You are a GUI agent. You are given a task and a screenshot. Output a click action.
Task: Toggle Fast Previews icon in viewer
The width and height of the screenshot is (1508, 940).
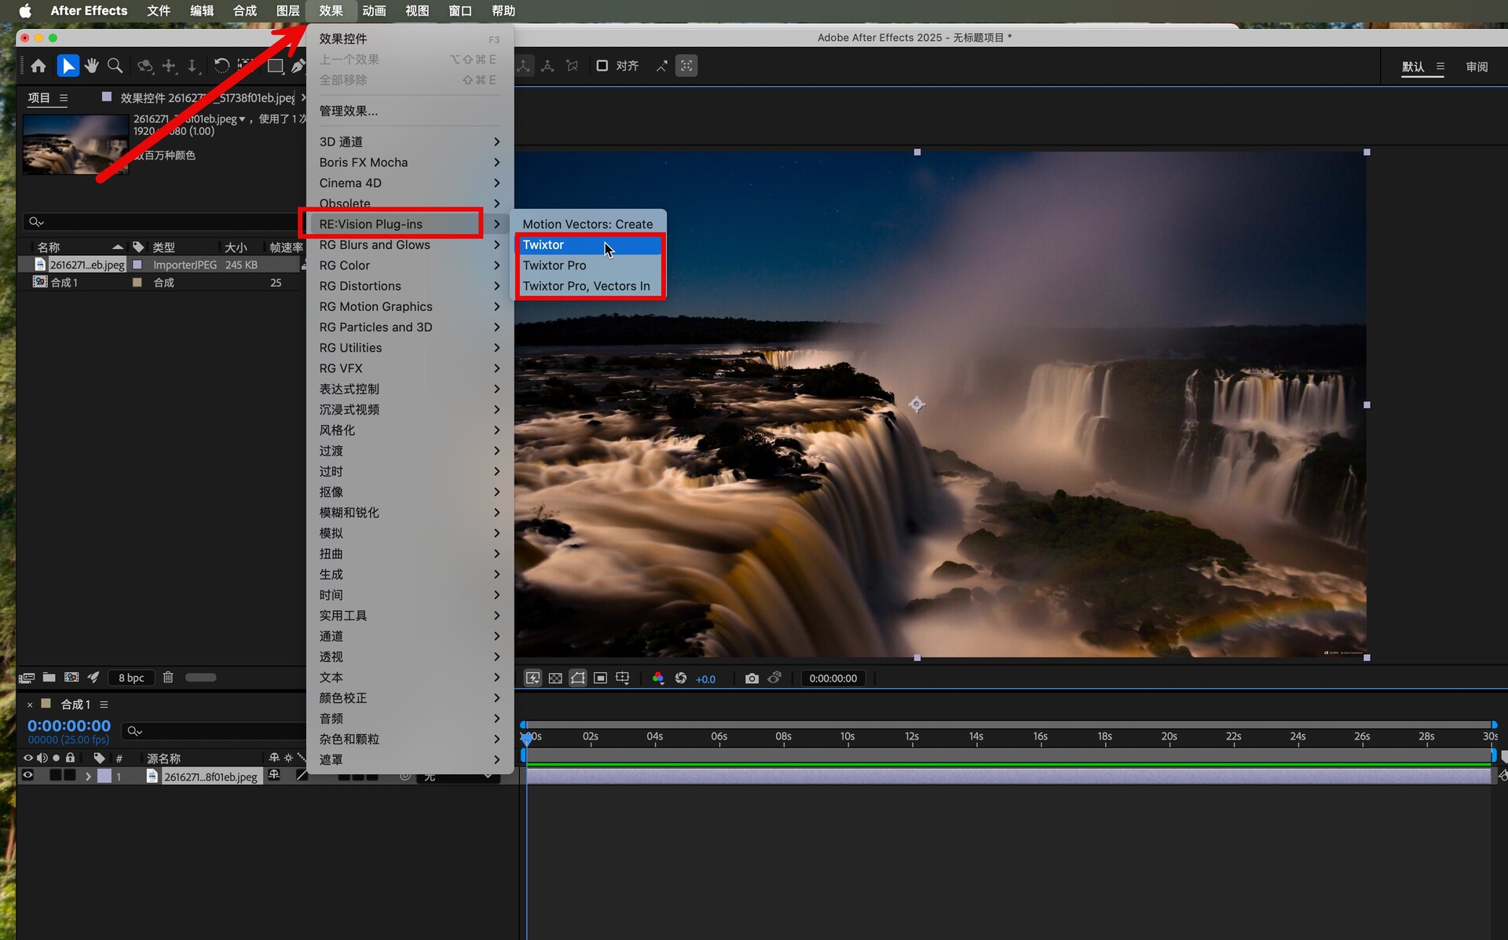[x=533, y=678]
